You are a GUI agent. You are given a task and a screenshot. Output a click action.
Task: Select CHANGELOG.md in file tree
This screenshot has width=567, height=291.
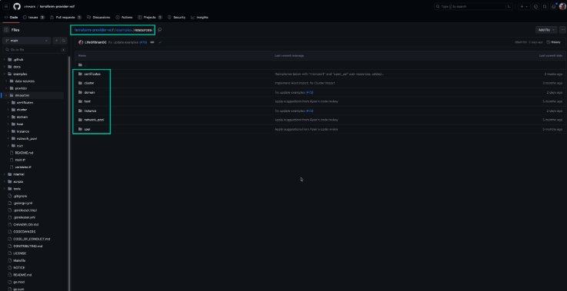pyautogui.click(x=25, y=224)
